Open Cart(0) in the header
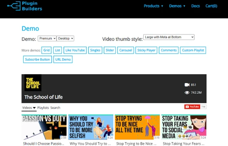Screen dimensions: 228x146 (x=211, y=6)
